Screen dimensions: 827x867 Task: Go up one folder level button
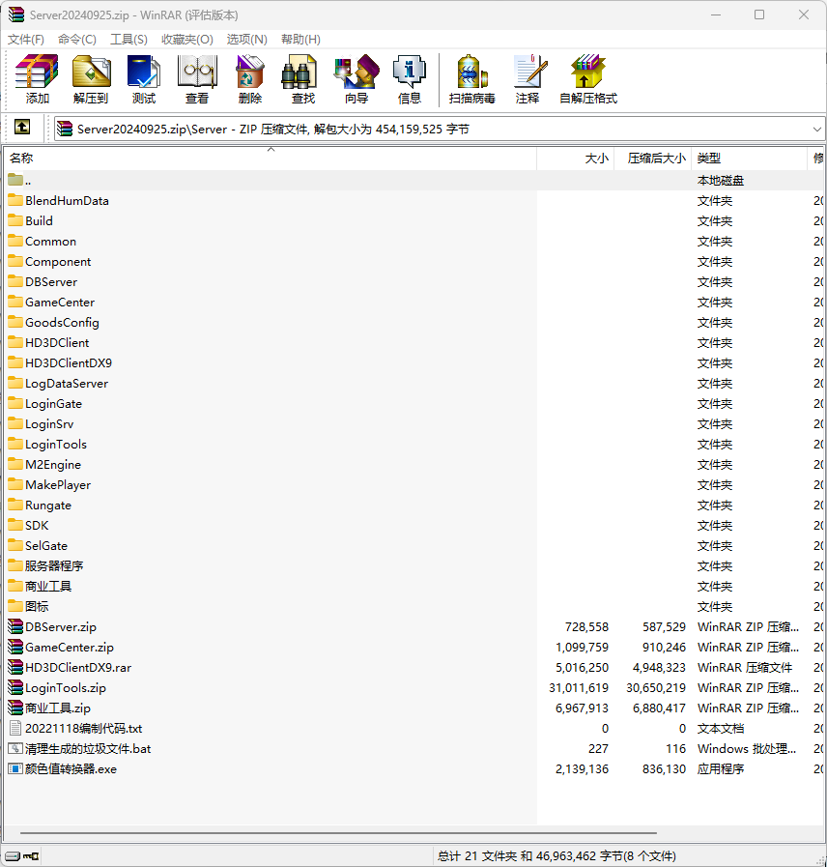[22, 128]
